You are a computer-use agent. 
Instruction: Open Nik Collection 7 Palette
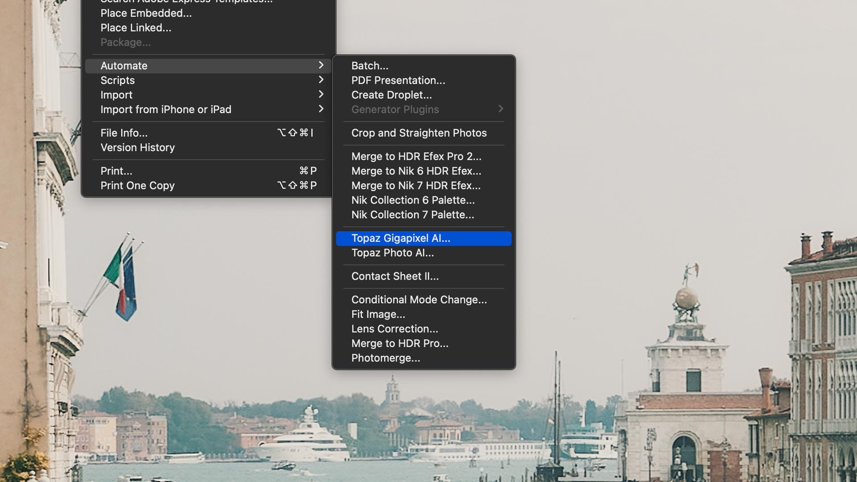412,215
